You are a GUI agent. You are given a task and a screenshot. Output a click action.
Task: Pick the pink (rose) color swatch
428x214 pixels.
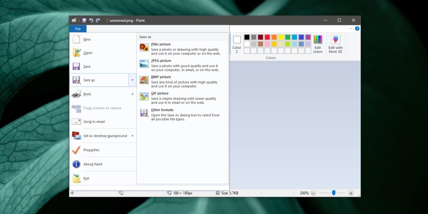267,44
